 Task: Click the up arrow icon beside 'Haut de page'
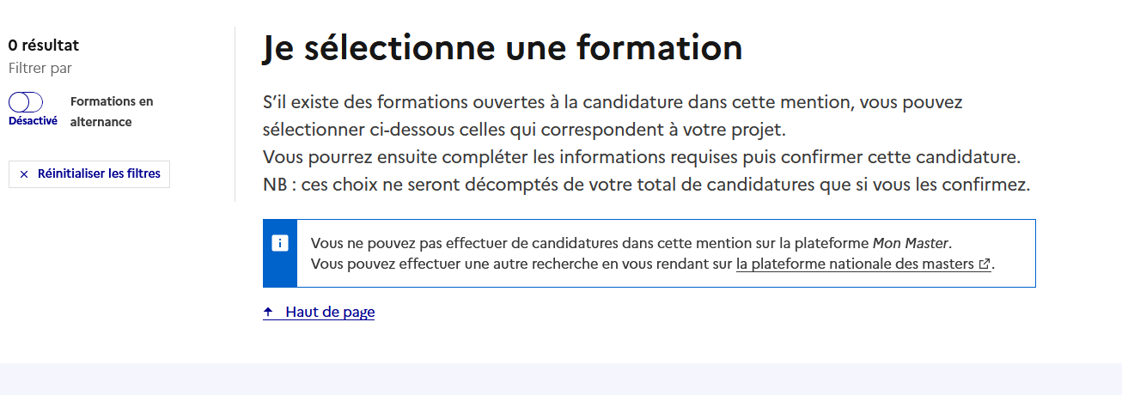tap(268, 313)
